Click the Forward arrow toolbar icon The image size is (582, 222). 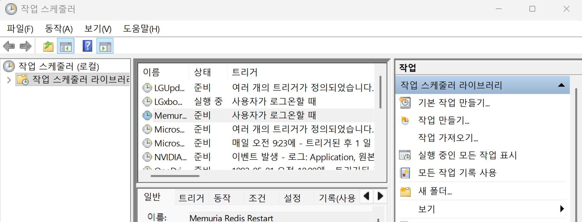26,46
